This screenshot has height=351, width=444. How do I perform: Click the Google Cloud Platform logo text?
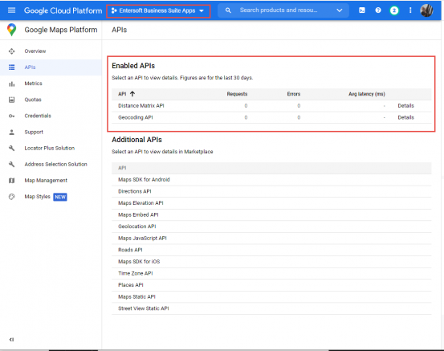point(63,10)
